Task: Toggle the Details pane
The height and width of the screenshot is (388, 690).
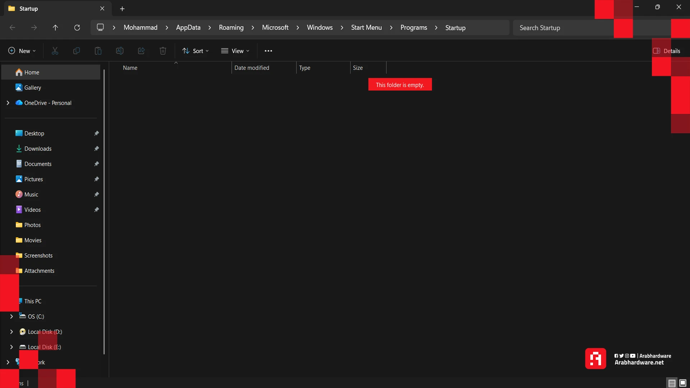Action: pos(667,51)
